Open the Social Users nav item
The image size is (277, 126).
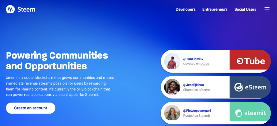coord(245,9)
